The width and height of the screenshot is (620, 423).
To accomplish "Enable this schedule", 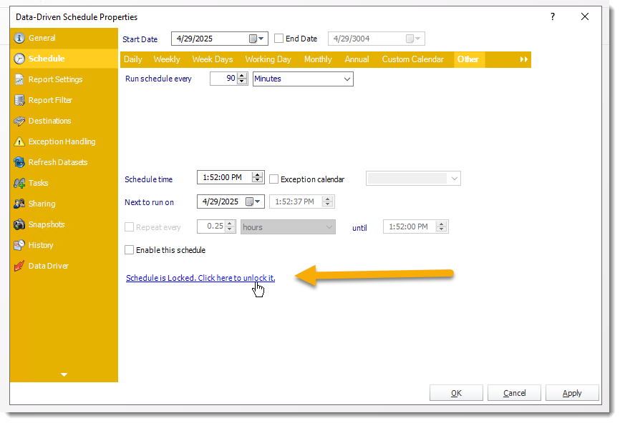I will (130, 250).
